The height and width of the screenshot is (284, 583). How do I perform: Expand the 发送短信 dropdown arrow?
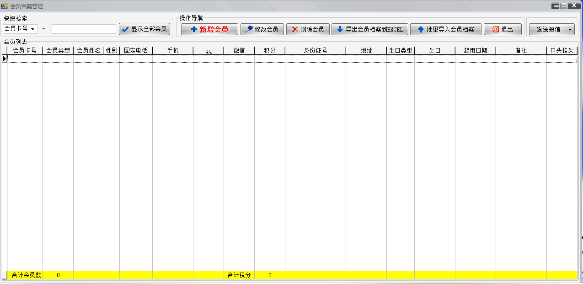[x=570, y=29]
